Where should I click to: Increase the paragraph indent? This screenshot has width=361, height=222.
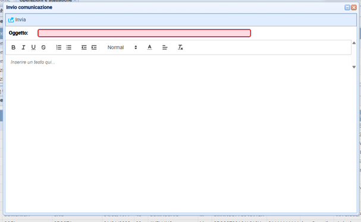coord(94,47)
